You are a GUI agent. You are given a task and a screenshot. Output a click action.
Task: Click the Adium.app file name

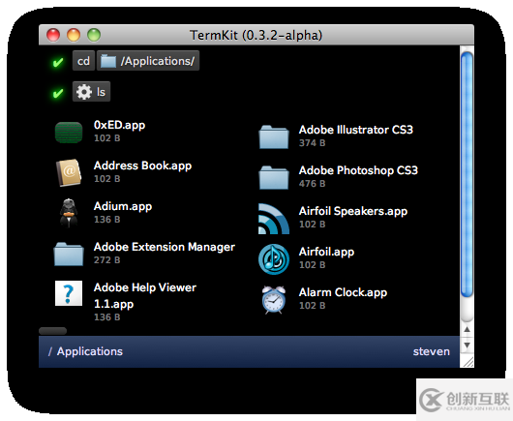123,206
